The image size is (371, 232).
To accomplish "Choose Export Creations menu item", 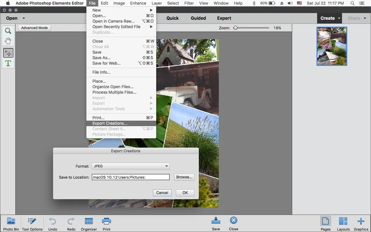I will [x=121, y=123].
